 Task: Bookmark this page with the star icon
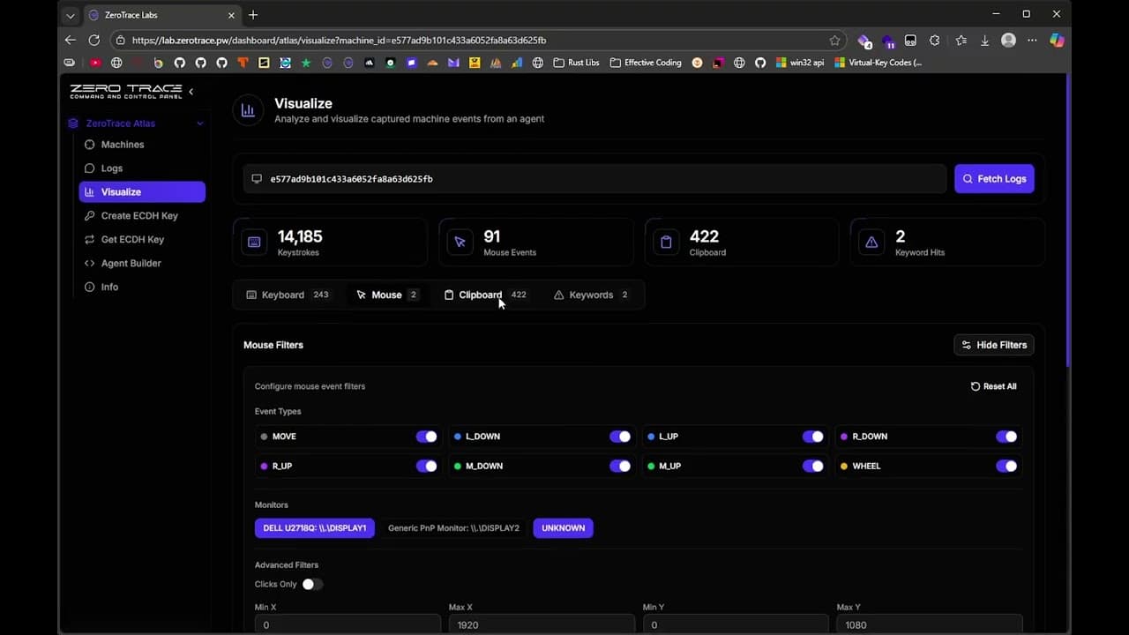point(834,41)
